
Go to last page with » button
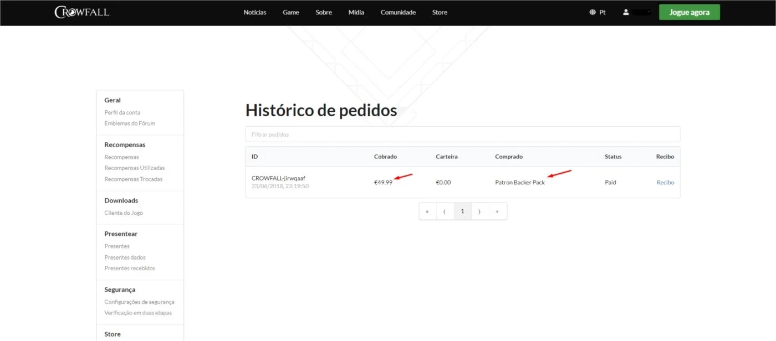click(x=498, y=211)
